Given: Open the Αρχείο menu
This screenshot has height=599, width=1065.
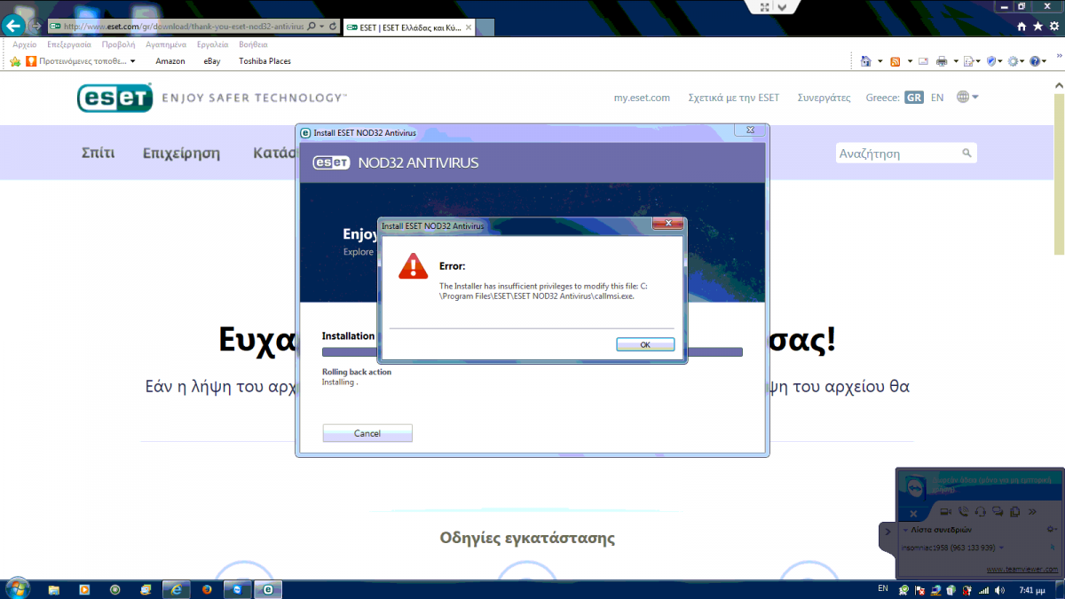Looking at the screenshot, I should tap(25, 44).
